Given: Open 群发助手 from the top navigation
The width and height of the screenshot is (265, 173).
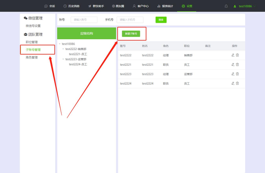Looking at the screenshot, I should (x=96, y=6).
